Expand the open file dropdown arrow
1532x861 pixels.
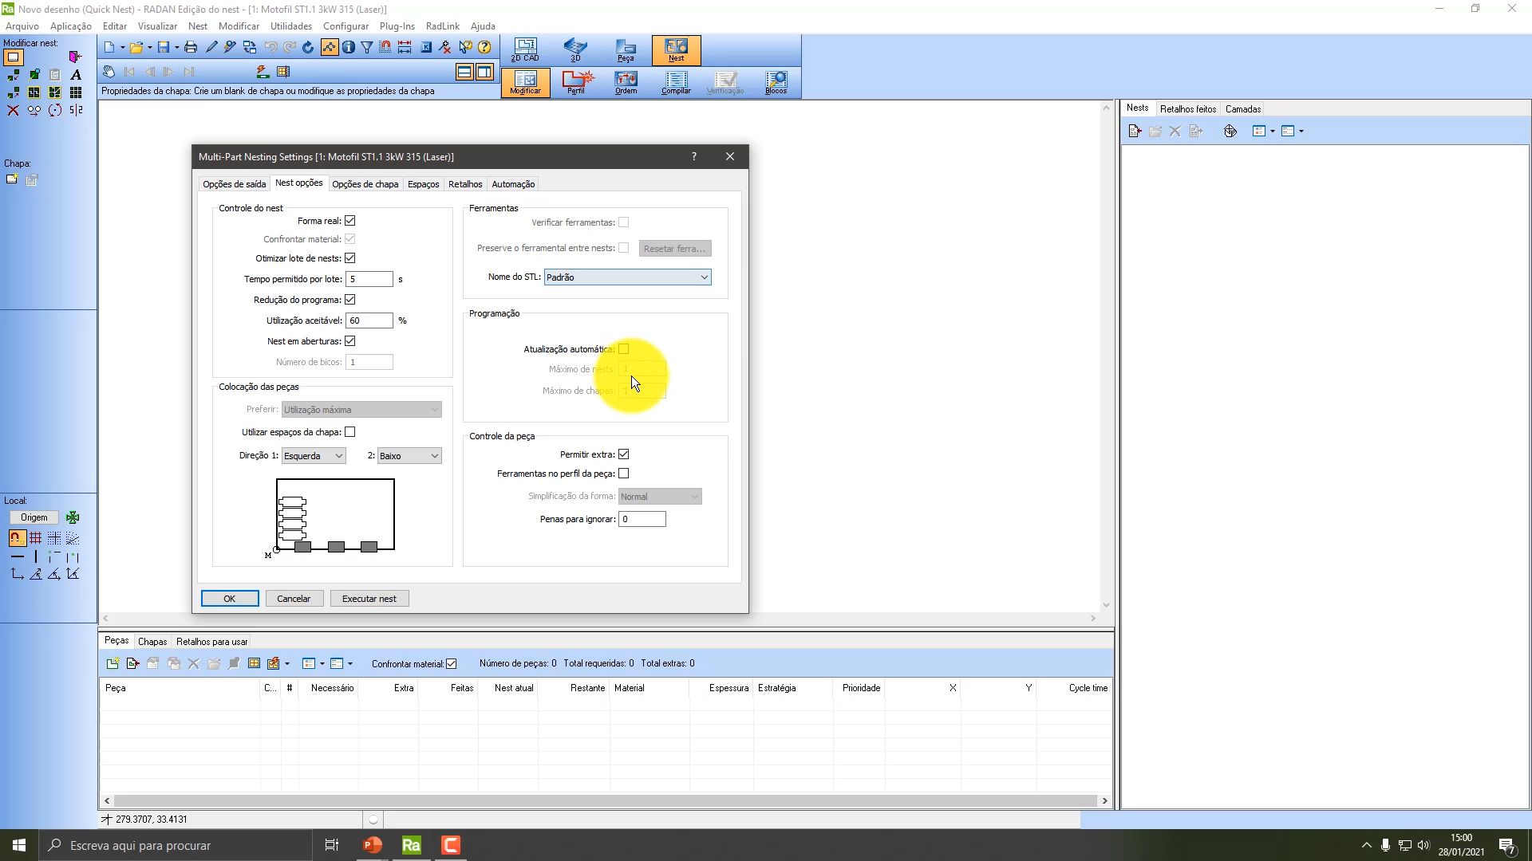point(149,48)
